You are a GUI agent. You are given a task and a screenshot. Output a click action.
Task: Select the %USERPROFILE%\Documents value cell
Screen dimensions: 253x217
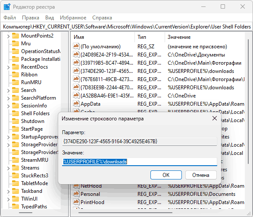[202, 194]
